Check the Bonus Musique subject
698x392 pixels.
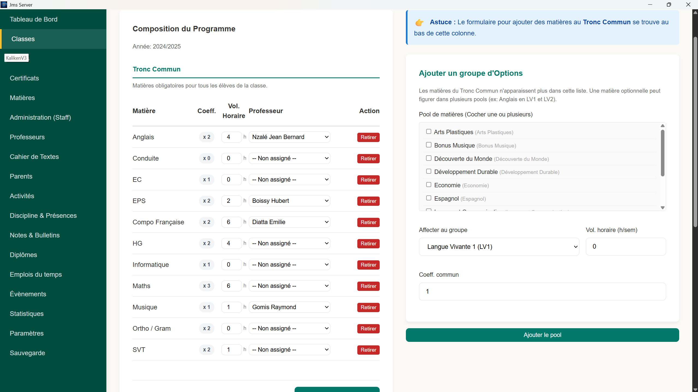(x=429, y=144)
